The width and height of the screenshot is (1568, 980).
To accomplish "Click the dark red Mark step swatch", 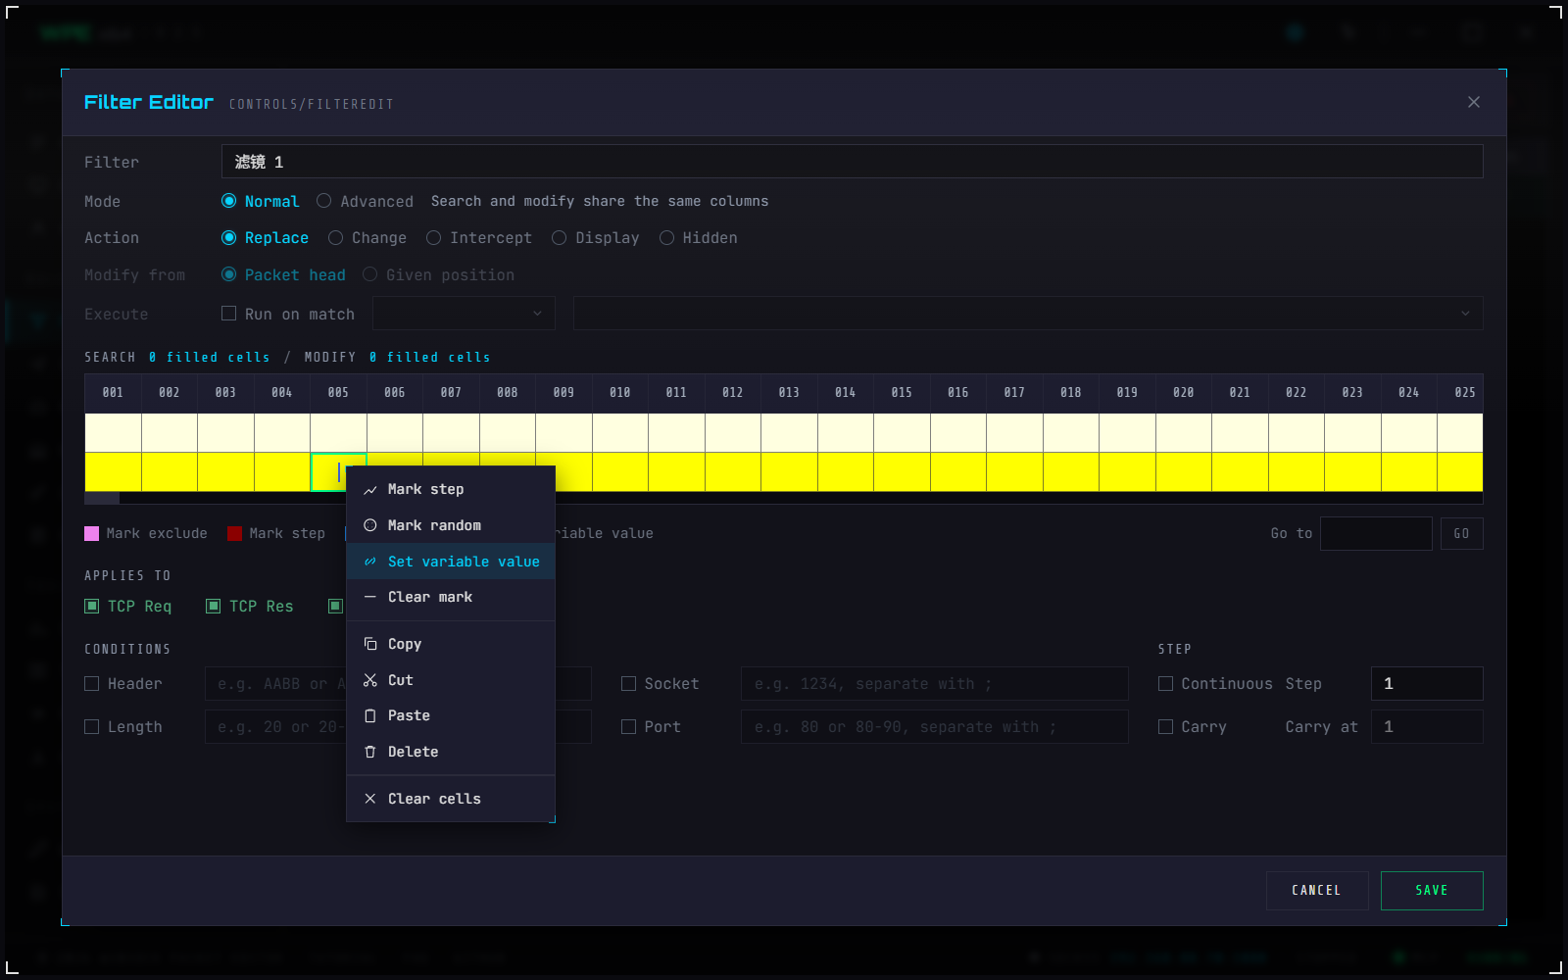I will click(235, 534).
